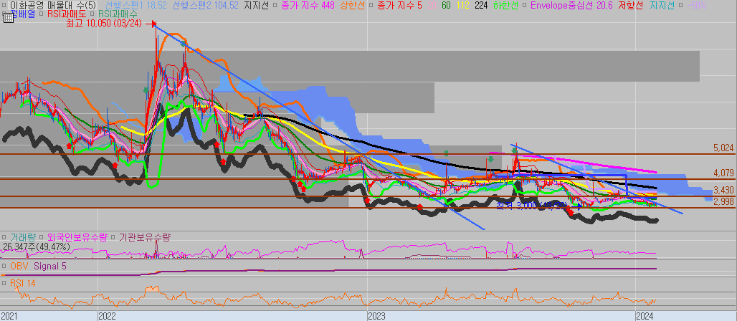This screenshot has width=737, height=321.
Task: Toggle the 외국인보유수량 indicator box
Action: [42, 237]
